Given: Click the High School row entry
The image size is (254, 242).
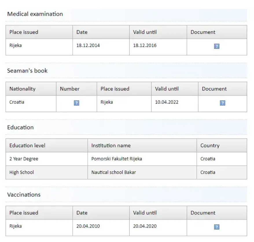Looking at the screenshot, I should (21, 172).
